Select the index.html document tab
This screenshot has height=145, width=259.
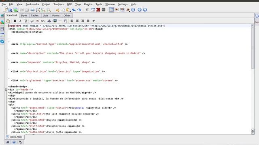point(15,137)
